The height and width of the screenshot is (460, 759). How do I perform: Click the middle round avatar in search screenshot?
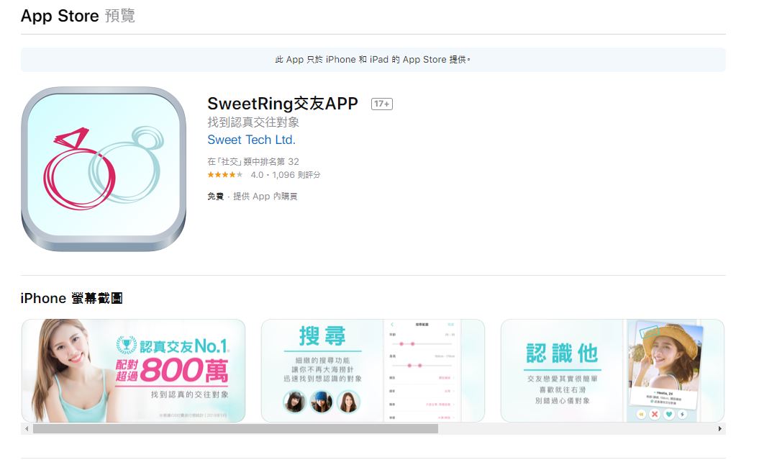(x=322, y=402)
